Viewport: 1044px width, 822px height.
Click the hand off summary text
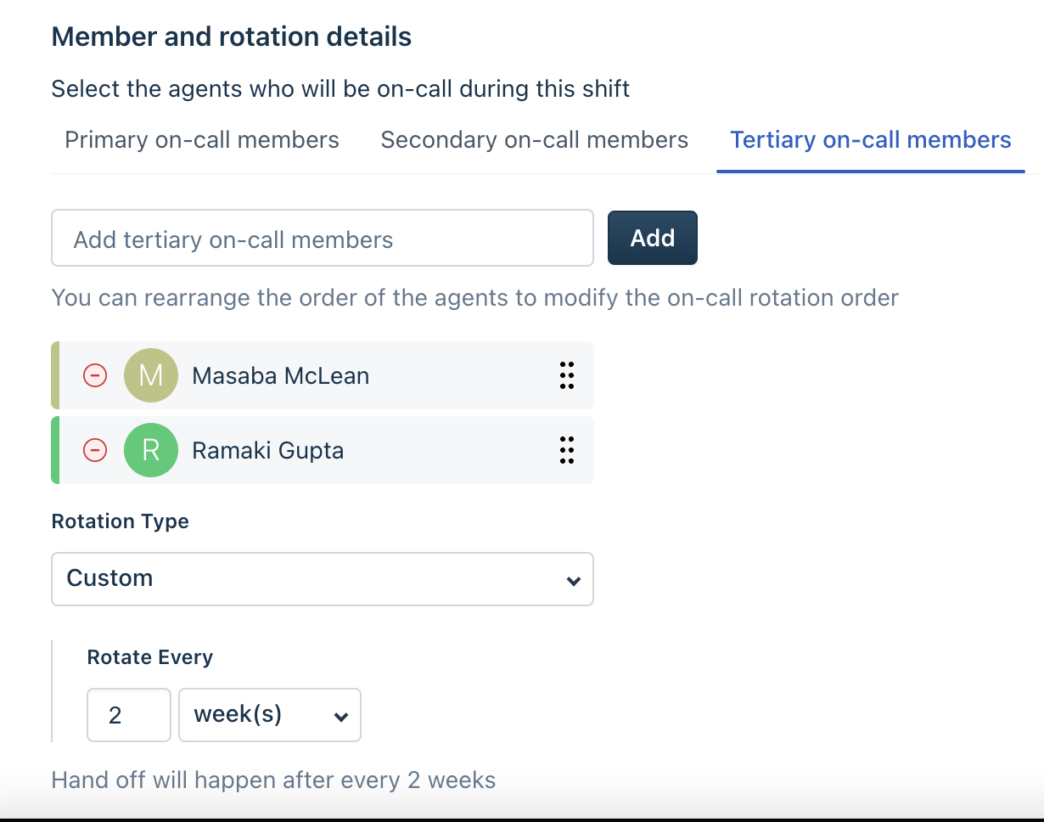point(273,780)
